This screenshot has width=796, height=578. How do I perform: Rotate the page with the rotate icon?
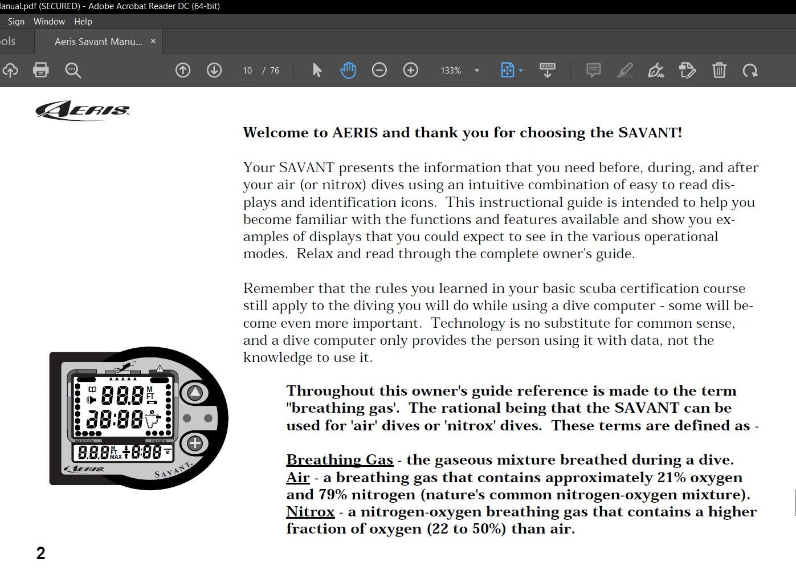[x=750, y=70]
